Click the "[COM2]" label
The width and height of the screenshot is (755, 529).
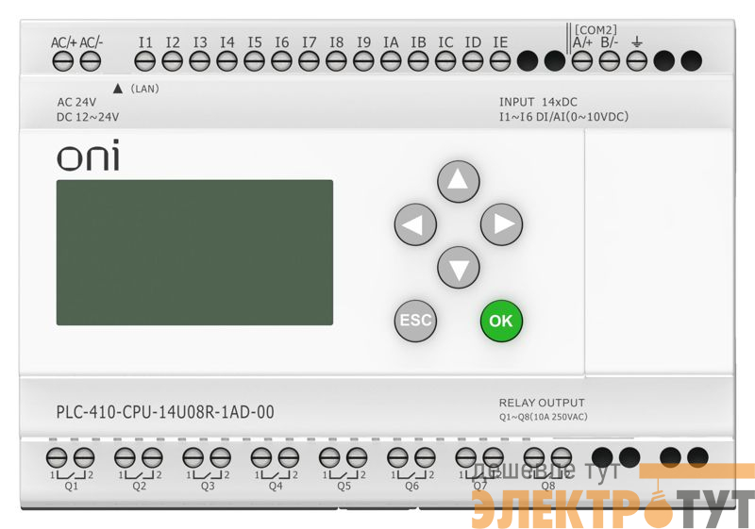pyautogui.click(x=596, y=30)
